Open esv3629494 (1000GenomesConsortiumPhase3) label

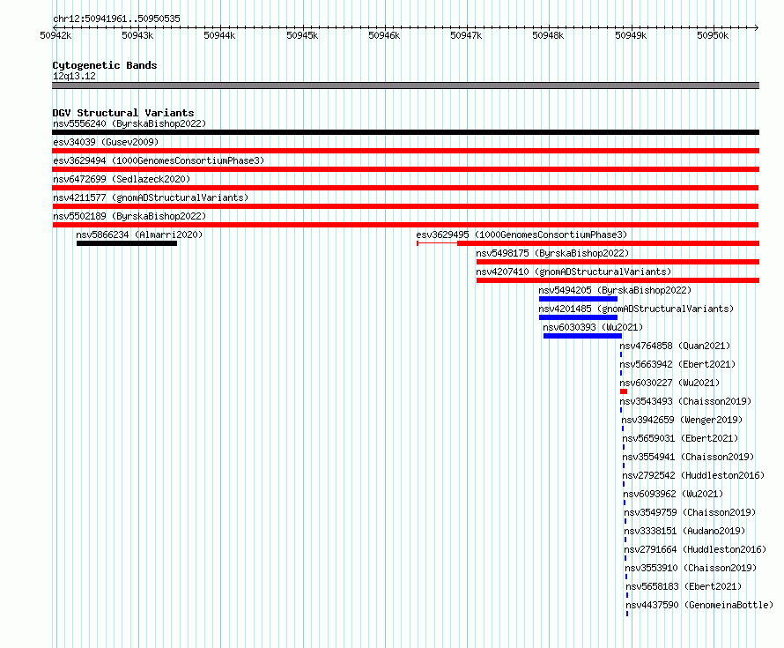(159, 160)
